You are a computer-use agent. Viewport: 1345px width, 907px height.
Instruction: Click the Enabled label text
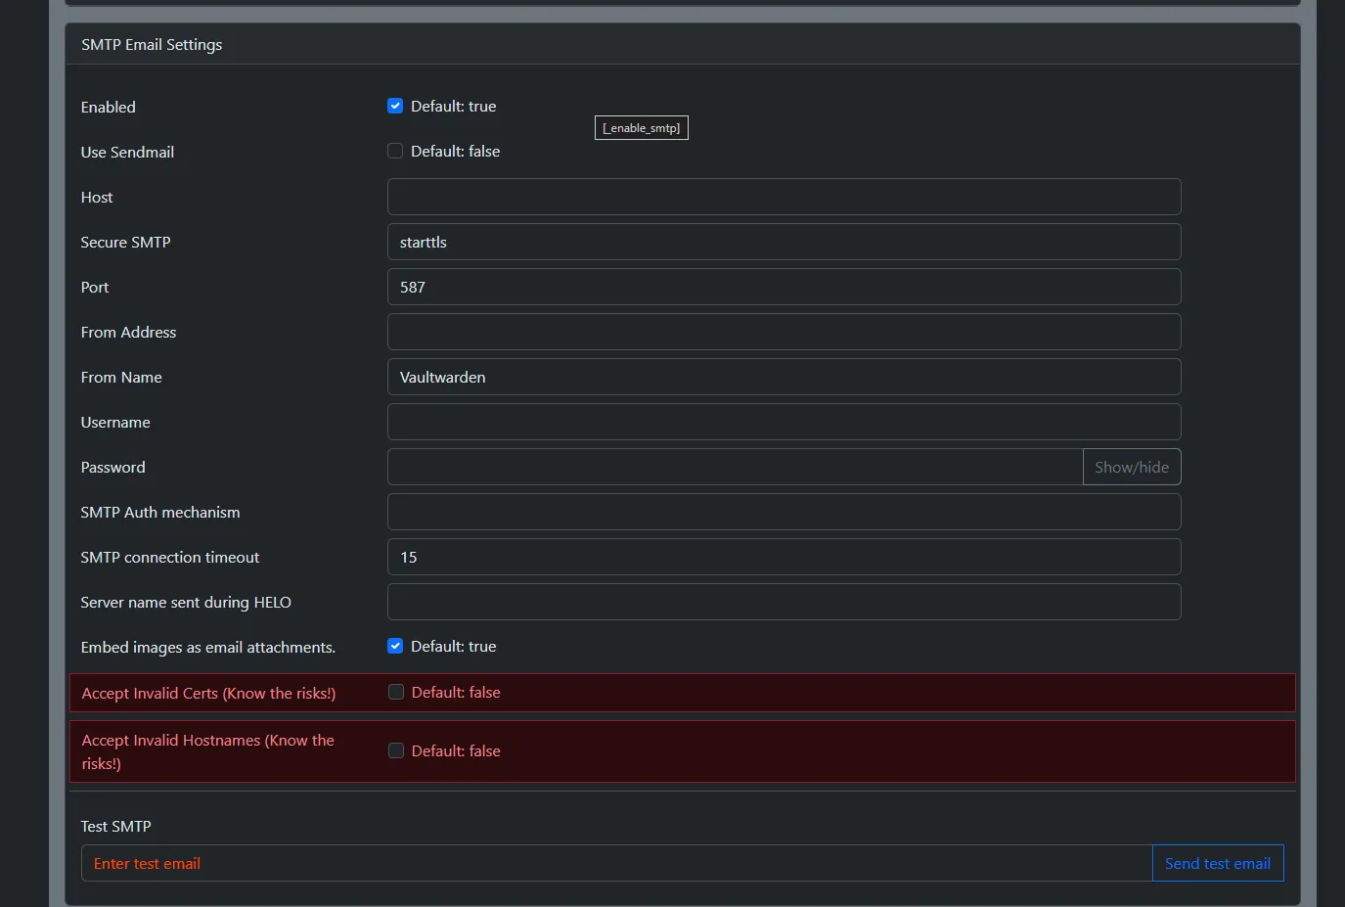[x=109, y=108]
